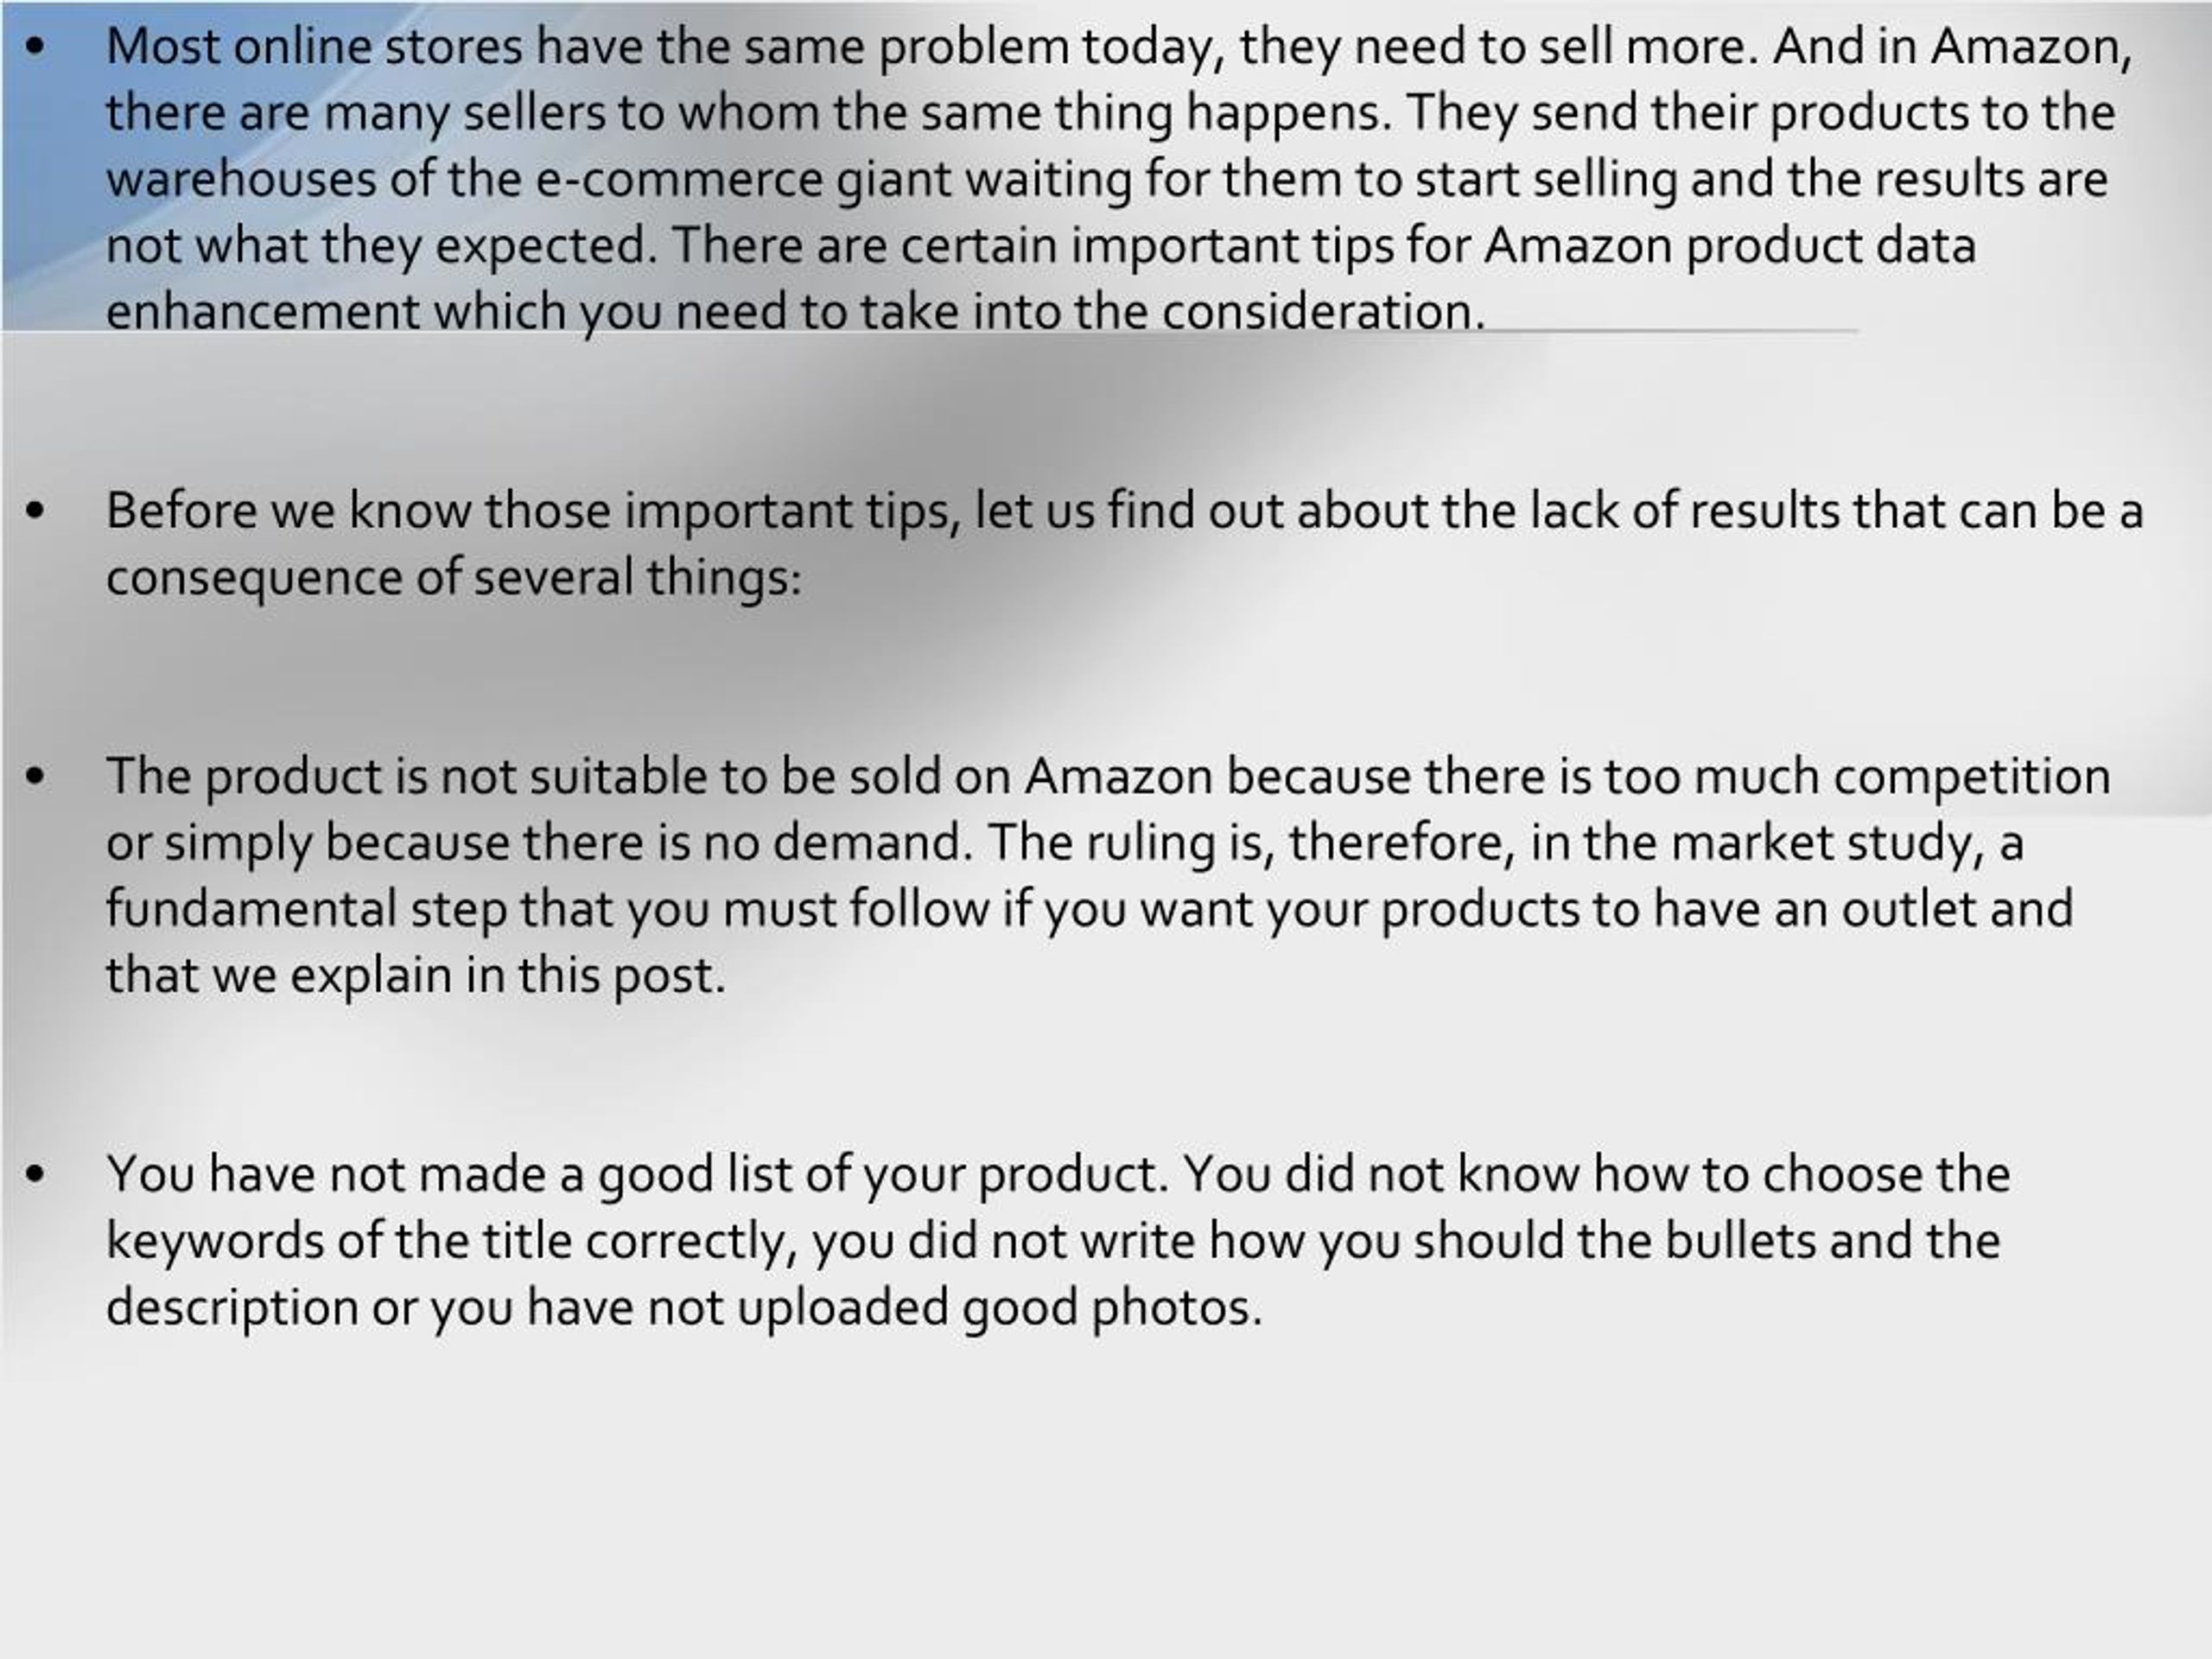Click the phrase "consequence of several things:"
Image resolution: width=2212 pixels, height=1659 pixels.
point(454,578)
